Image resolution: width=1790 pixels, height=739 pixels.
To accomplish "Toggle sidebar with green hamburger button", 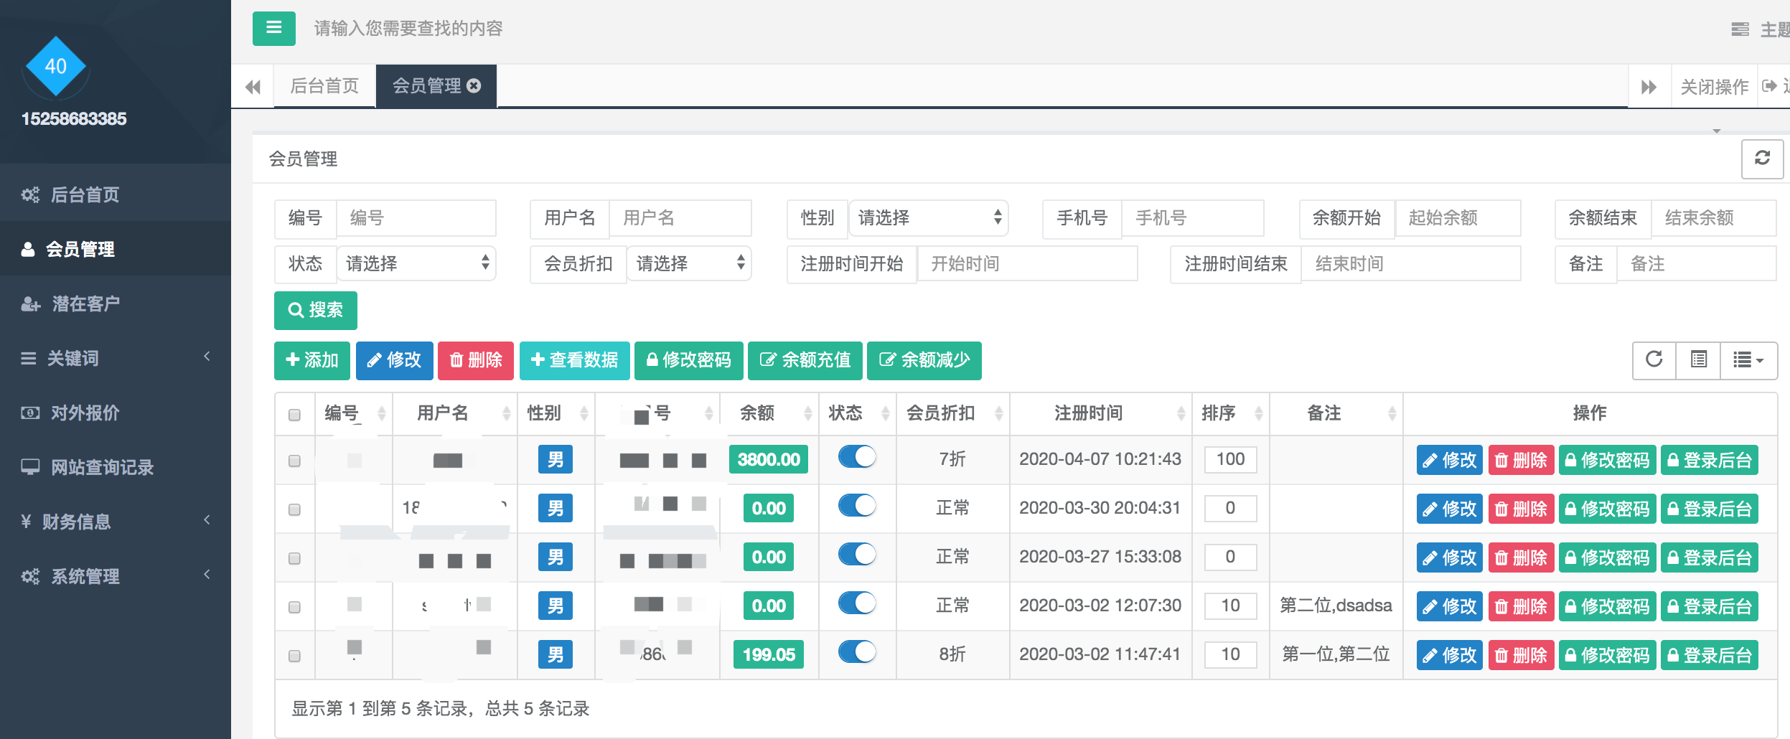I will pos(273,28).
